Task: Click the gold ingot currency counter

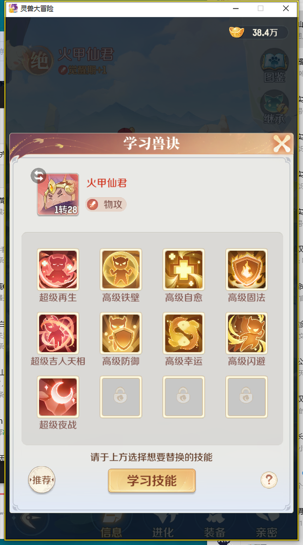Action: 258,33
